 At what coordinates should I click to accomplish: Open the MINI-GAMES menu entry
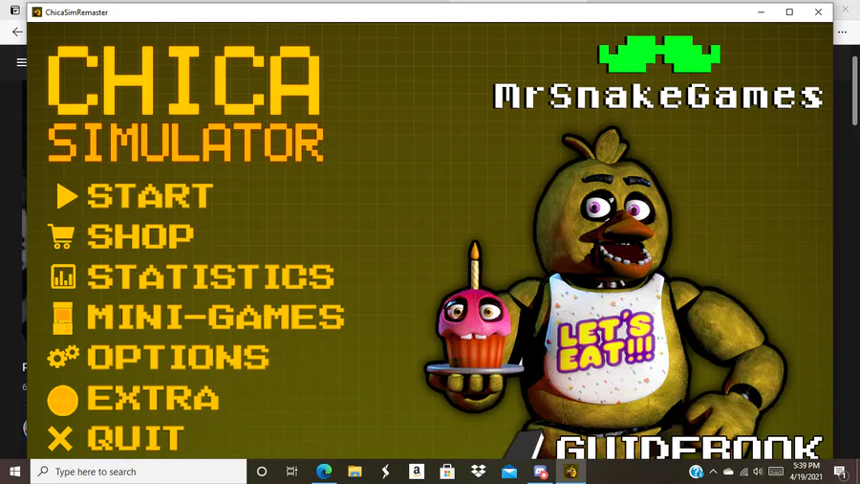(x=216, y=318)
